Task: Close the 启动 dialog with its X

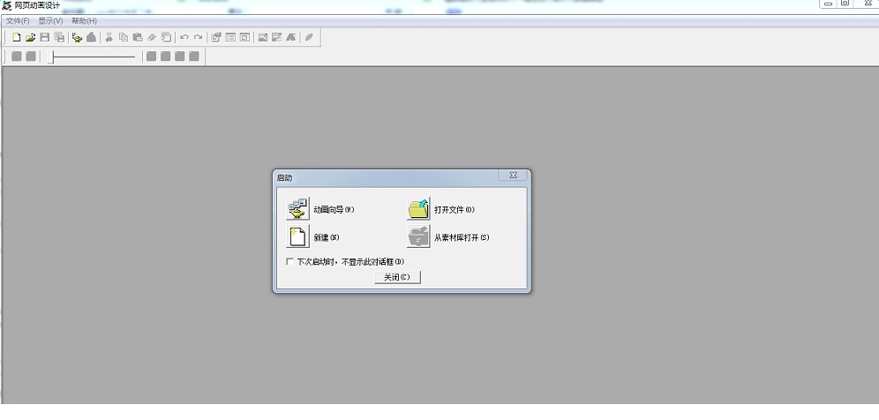Action: (x=513, y=176)
